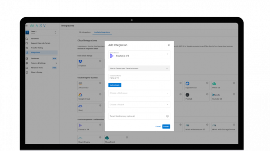Image resolution: width=270 pixels, height=151 pixels.
Task: Click the Amazon S3 aws logo
Action: click(x=80, y=83)
